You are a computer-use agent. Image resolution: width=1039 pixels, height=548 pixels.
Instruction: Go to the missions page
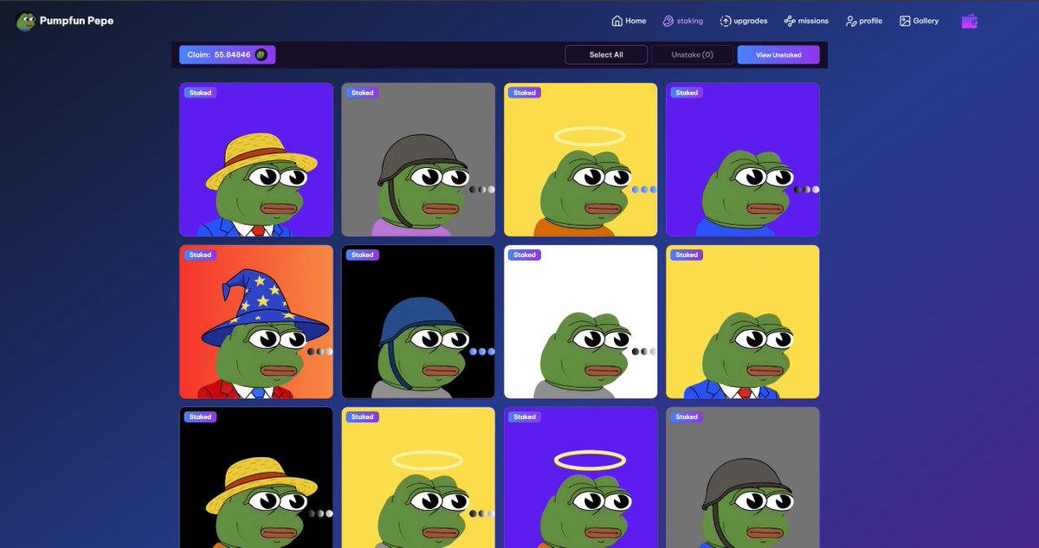(x=806, y=21)
